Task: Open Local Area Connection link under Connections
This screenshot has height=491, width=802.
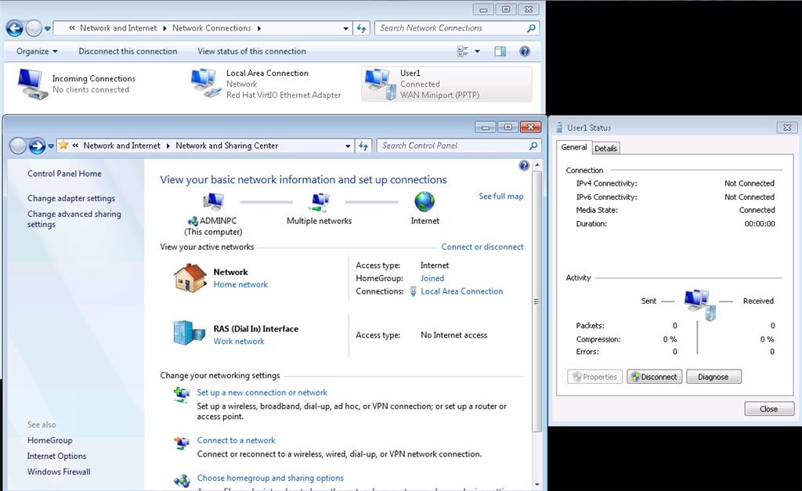Action: [x=461, y=291]
